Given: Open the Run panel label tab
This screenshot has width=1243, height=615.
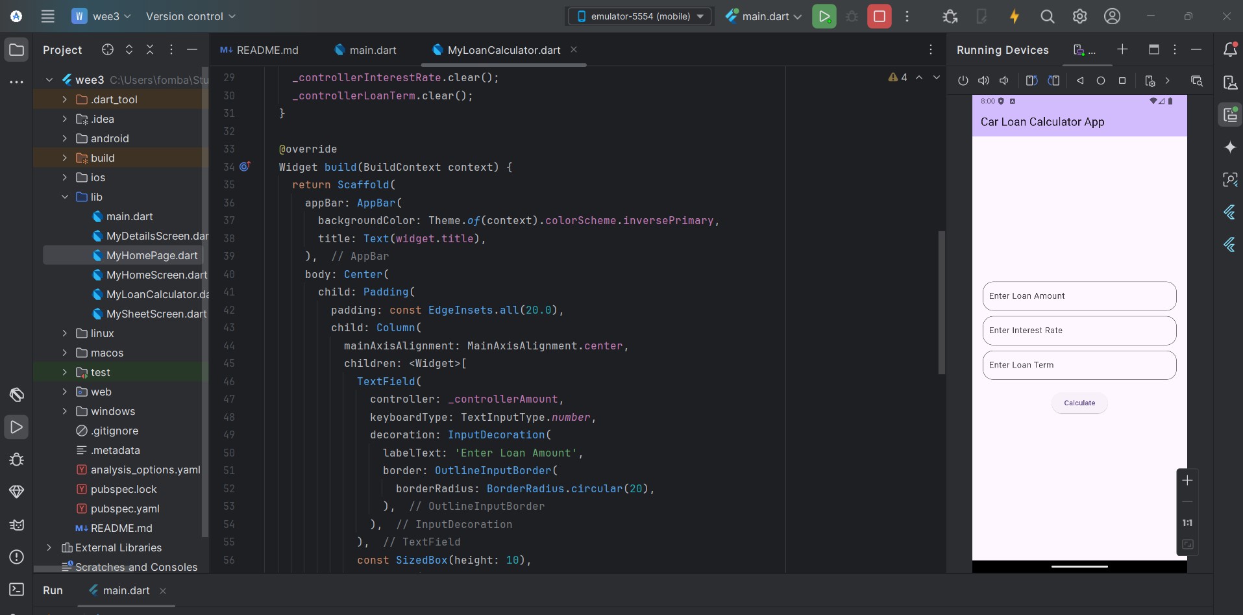Looking at the screenshot, I should click(53, 590).
